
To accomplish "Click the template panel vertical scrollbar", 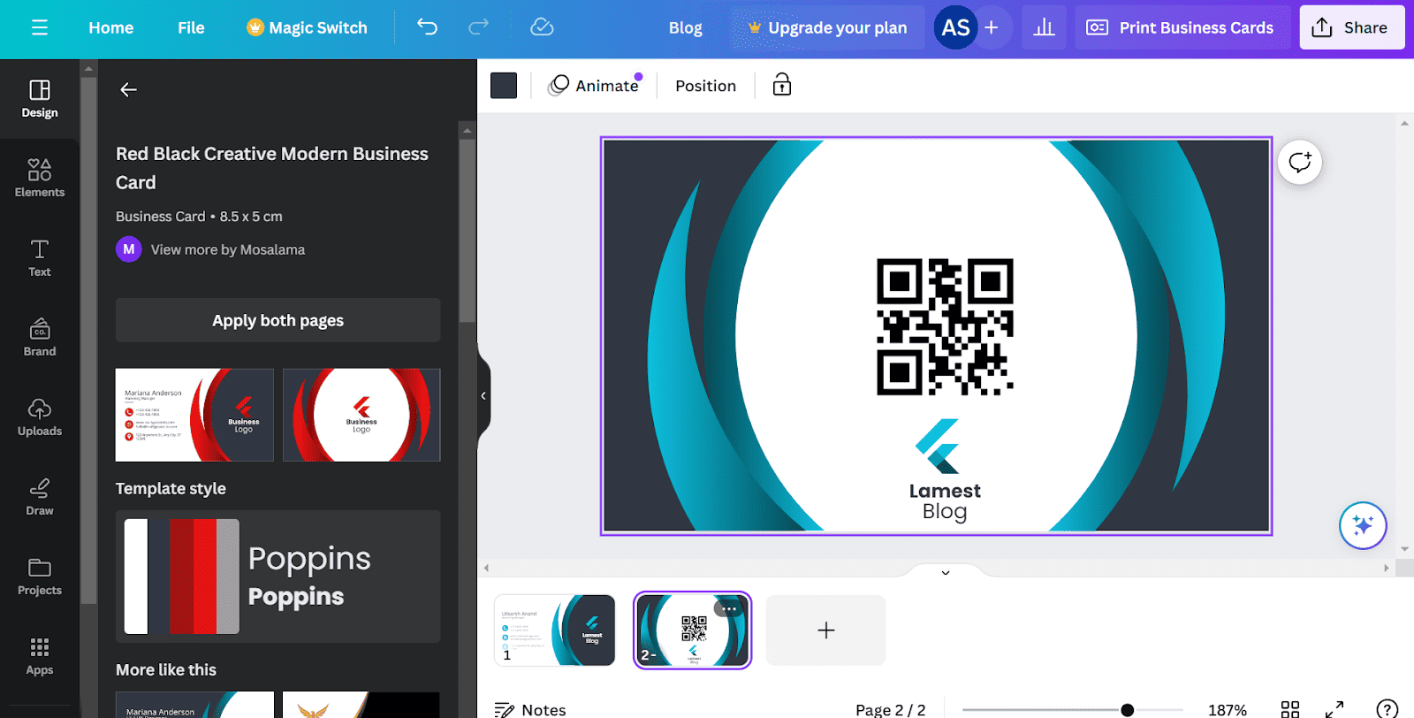I will (x=468, y=230).
